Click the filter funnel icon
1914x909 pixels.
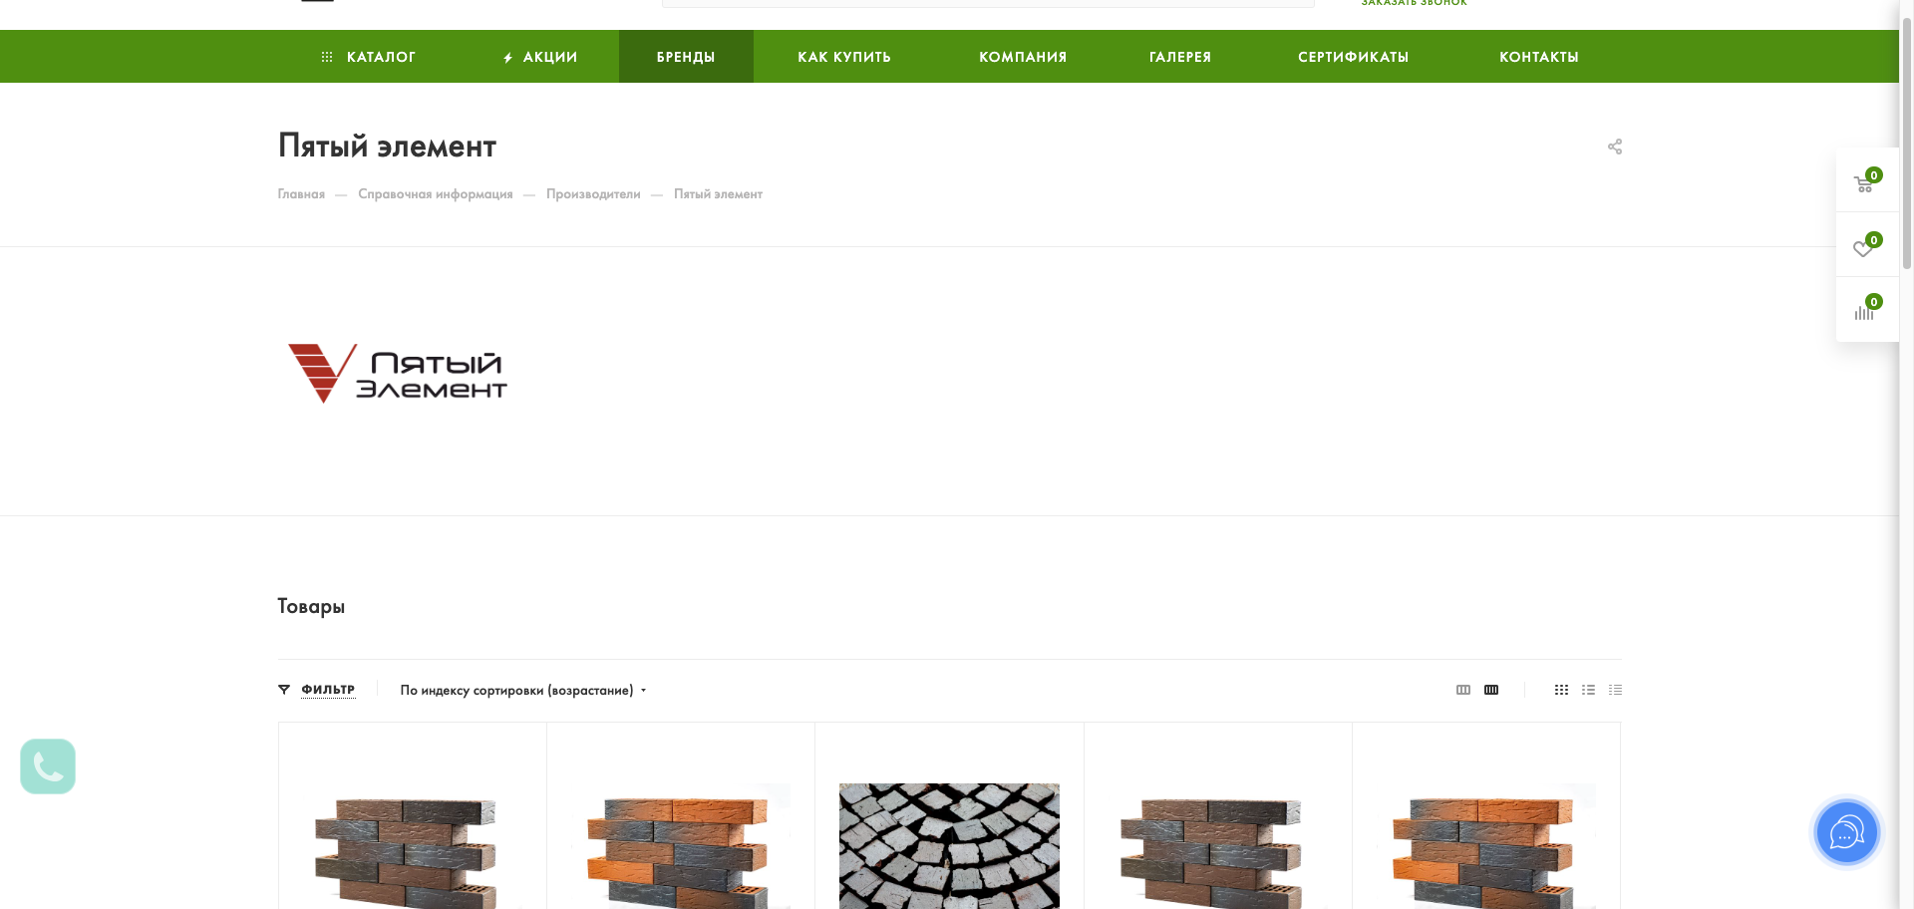(284, 690)
